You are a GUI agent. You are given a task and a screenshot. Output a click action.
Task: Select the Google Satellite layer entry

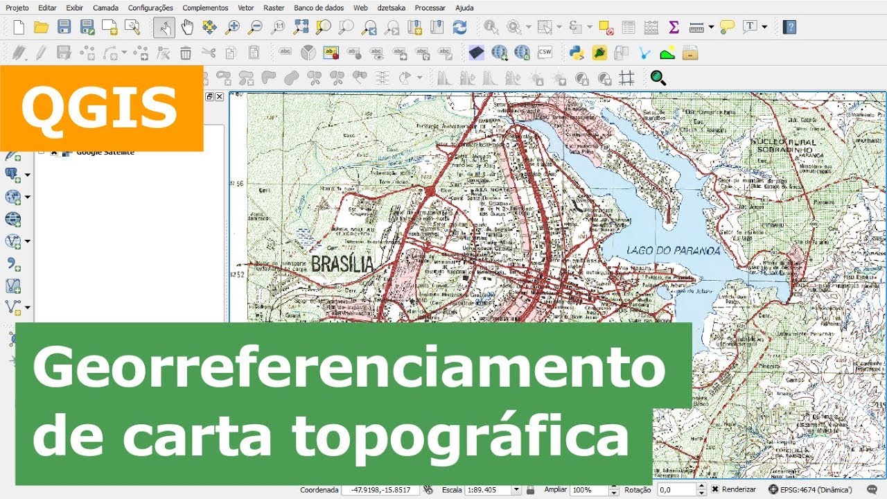[x=105, y=152]
